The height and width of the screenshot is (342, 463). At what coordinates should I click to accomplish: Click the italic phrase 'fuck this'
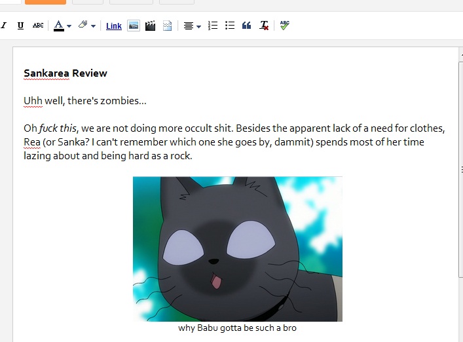click(58, 128)
